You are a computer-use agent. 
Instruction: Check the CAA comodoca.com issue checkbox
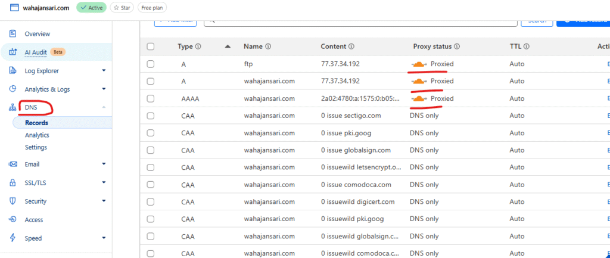pyautogui.click(x=151, y=185)
